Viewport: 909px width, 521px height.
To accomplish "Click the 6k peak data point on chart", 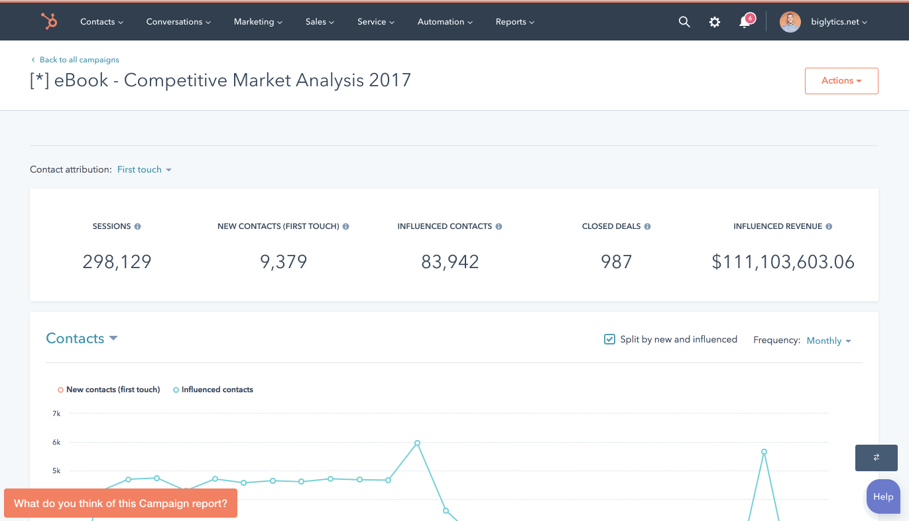I will tap(417, 443).
